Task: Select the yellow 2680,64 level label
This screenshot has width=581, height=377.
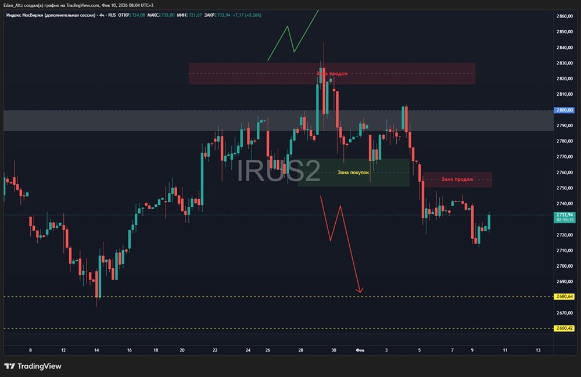Action: point(564,297)
